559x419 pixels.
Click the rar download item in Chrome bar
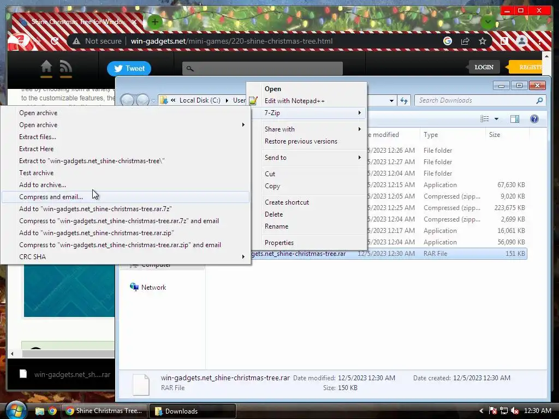[x=66, y=374]
